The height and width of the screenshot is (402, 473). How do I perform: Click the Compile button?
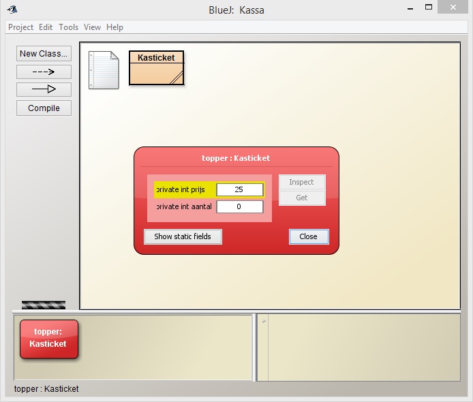click(44, 108)
